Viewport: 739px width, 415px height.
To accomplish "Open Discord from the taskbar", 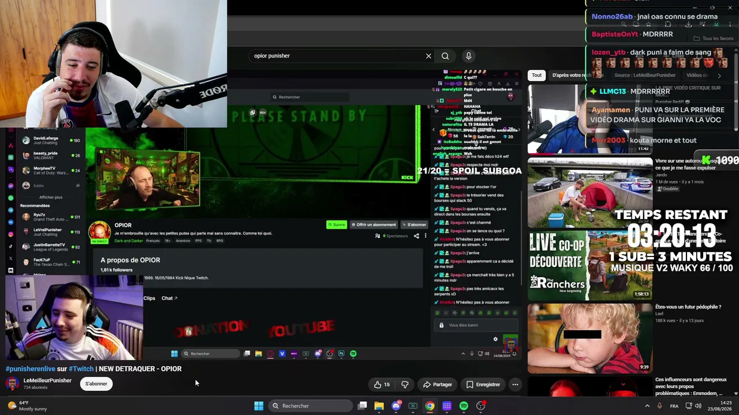I will click(x=396, y=406).
